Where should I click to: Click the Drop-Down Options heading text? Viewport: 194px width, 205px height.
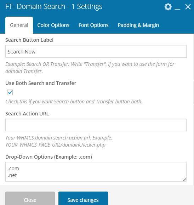point(48,157)
